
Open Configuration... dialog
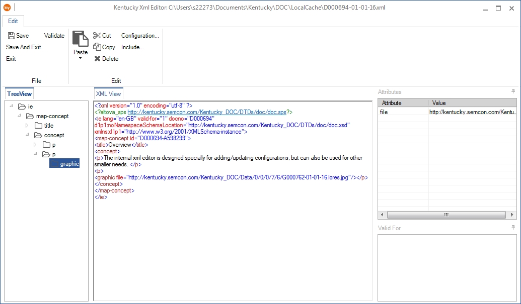pyautogui.click(x=140, y=36)
